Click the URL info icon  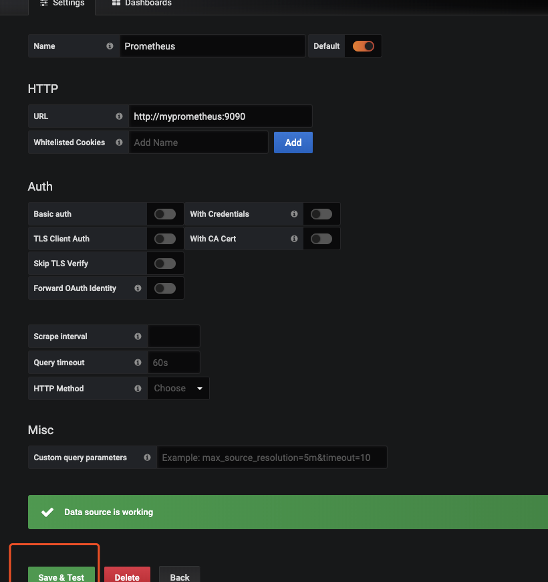pos(119,116)
